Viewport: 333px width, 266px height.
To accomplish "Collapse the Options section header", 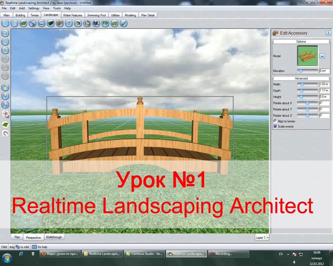I will 301,42.
